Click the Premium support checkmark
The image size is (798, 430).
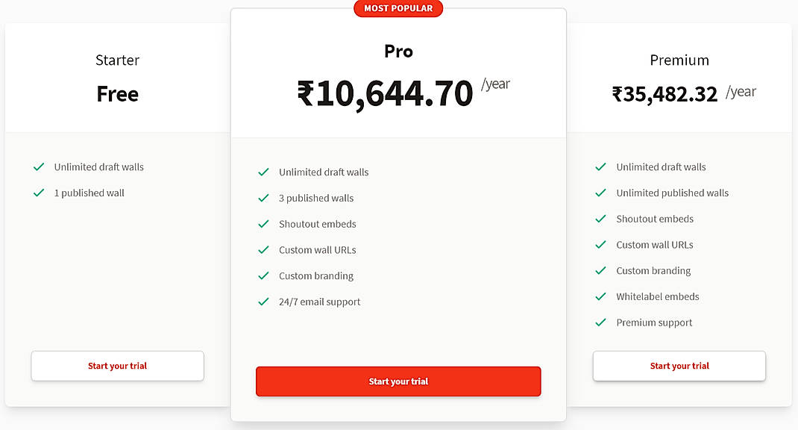pyautogui.click(x=600, y=322)
